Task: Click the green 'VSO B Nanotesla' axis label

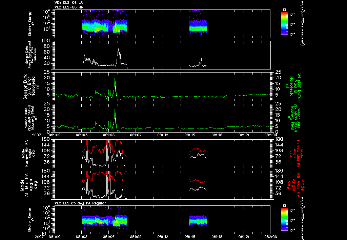Action: point(294,86)
